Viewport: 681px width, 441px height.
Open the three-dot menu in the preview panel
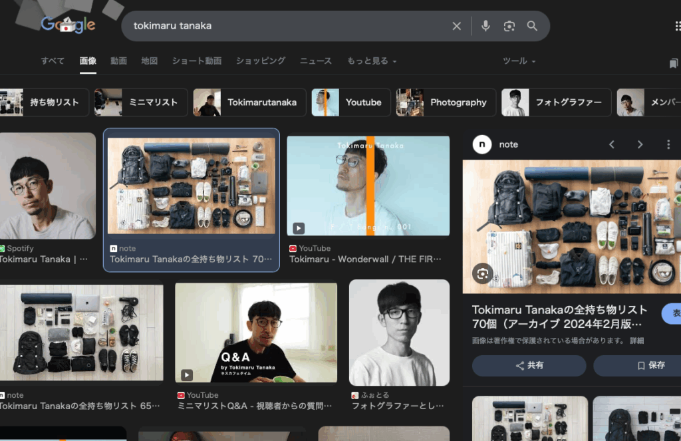click(x=668, y=144)
